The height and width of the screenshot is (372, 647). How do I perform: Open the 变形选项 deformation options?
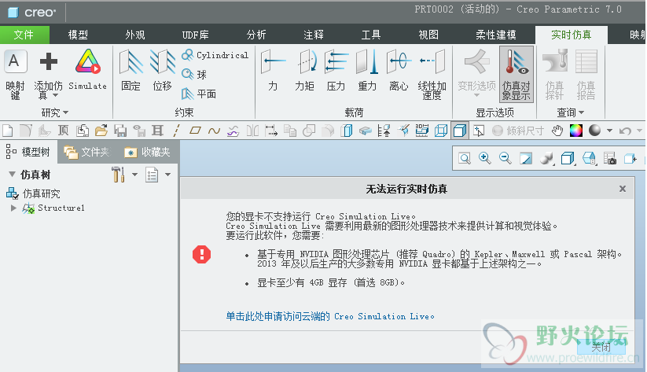(476, 73)
